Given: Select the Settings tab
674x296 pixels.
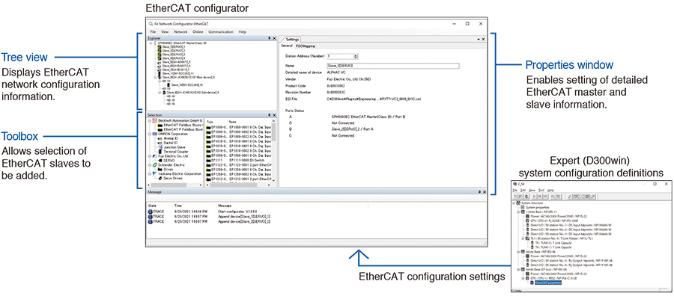Looking at the screenshot, I should point(292,39).
